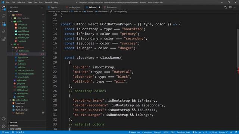Click the Spaces: 2 indentation setting

(158, 132)
